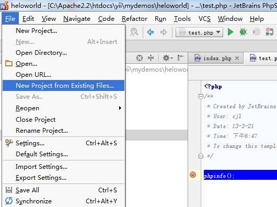Image resolution: width=277 pixels, height=207 pixels.
Task: Open the Window menu
Action: pos(230,18)
